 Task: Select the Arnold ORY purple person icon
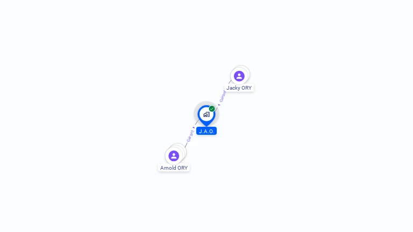pyautogui.click(x=174, y=156)
